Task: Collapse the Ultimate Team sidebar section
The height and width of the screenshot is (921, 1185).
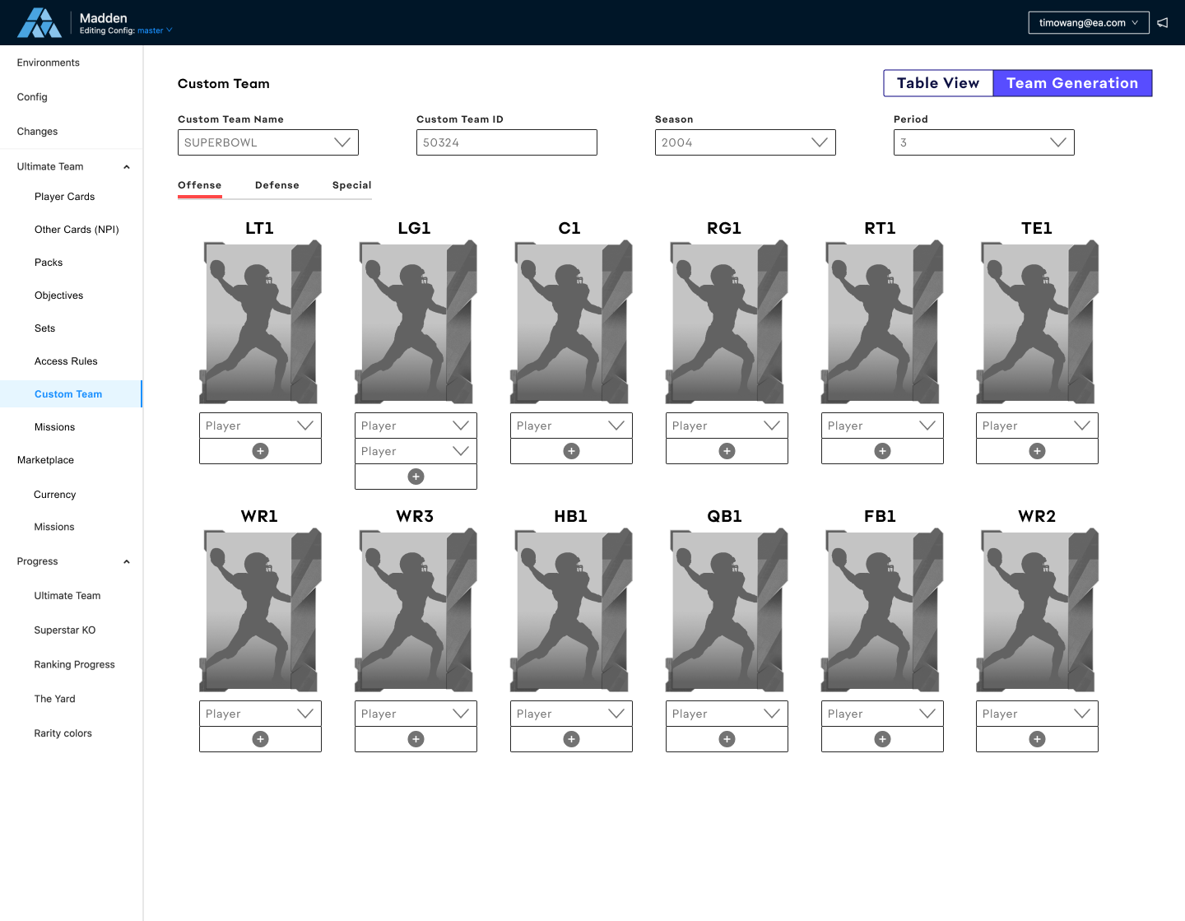Action: [x=127, y=167]
